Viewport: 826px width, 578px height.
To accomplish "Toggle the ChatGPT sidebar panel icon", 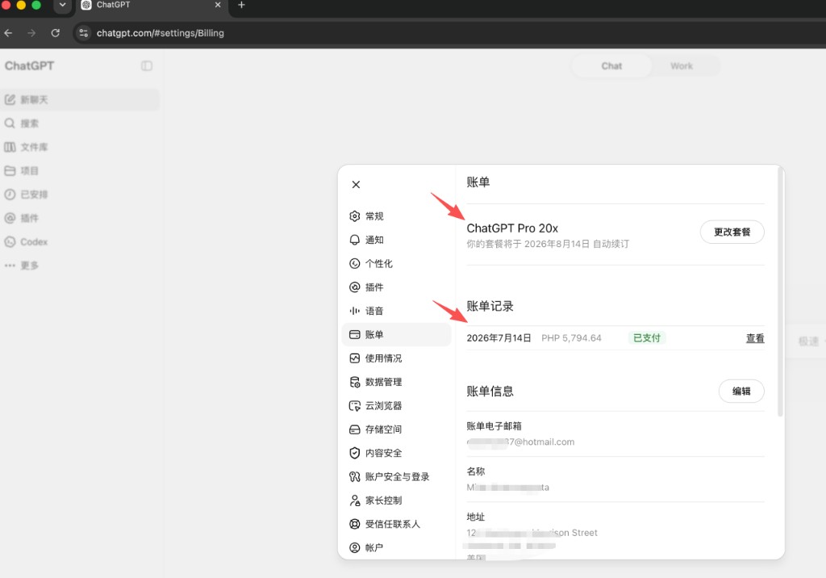I will coord(147,66).
